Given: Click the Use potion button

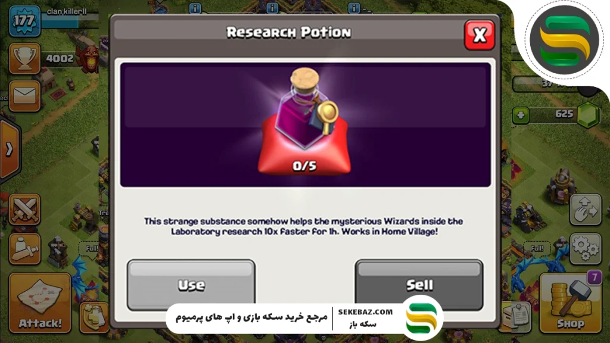Looking at the screenshot, I should click(191, 285).
